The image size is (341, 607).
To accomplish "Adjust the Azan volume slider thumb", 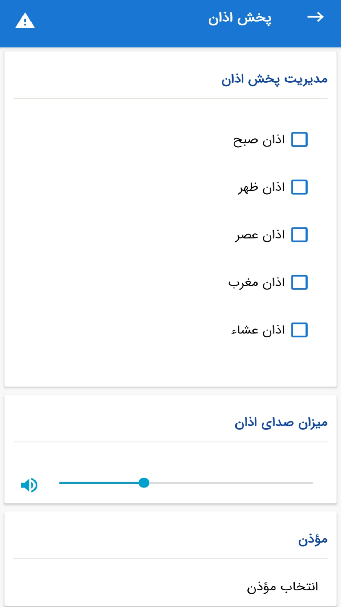I will click(144, 483).
